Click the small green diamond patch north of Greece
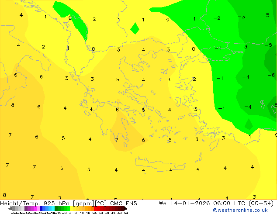Viewport: 277px width, 214px height. click(135, 28)
